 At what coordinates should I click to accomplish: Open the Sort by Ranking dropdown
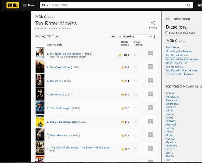click(137, 37)
